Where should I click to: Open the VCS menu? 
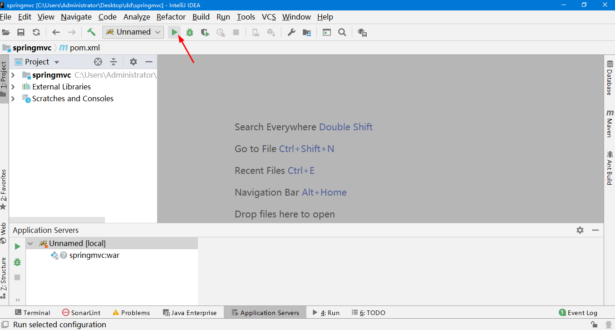click(x=269, y=17)
